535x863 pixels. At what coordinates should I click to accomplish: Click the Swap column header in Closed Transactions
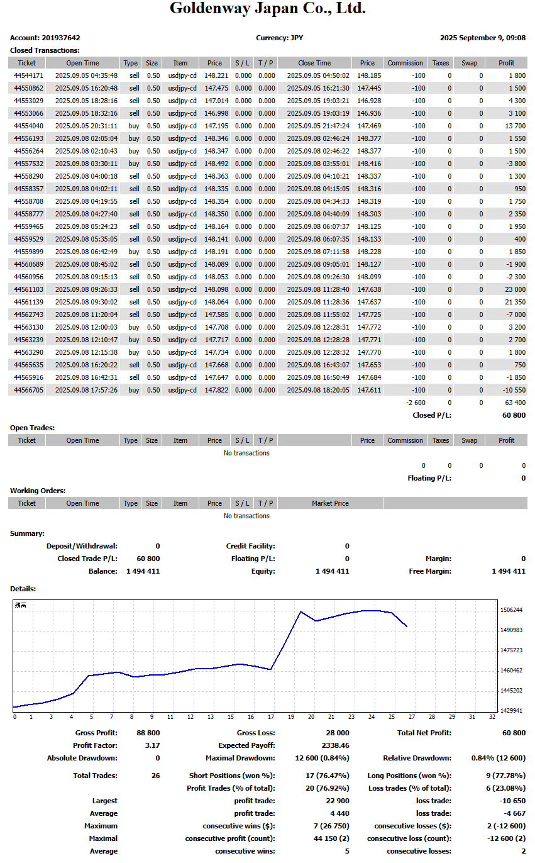469,63
